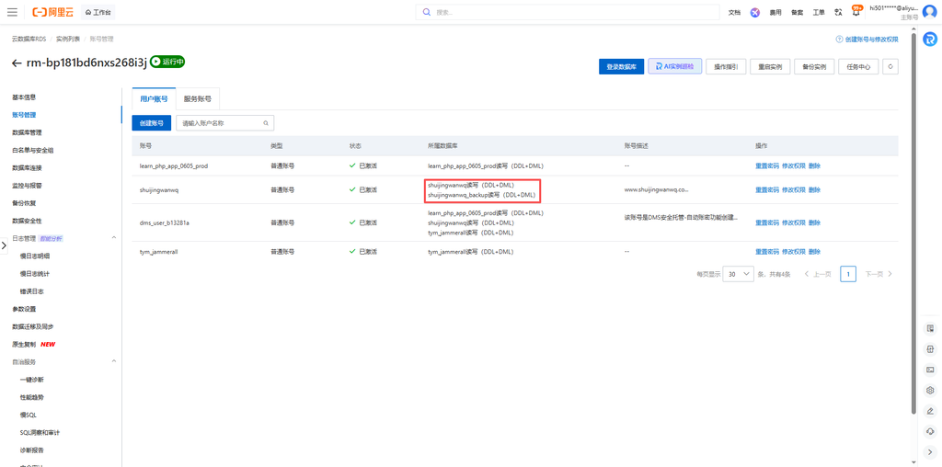Viewport: 942px width, 467px height.
Task: Open the account name hi501 menu
Action: (x=894, y=8)
